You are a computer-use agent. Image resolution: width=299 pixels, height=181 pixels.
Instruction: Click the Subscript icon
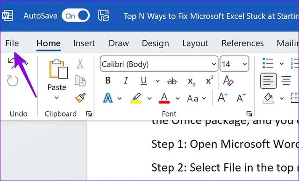pyautogui.click(x=192, y=81)
